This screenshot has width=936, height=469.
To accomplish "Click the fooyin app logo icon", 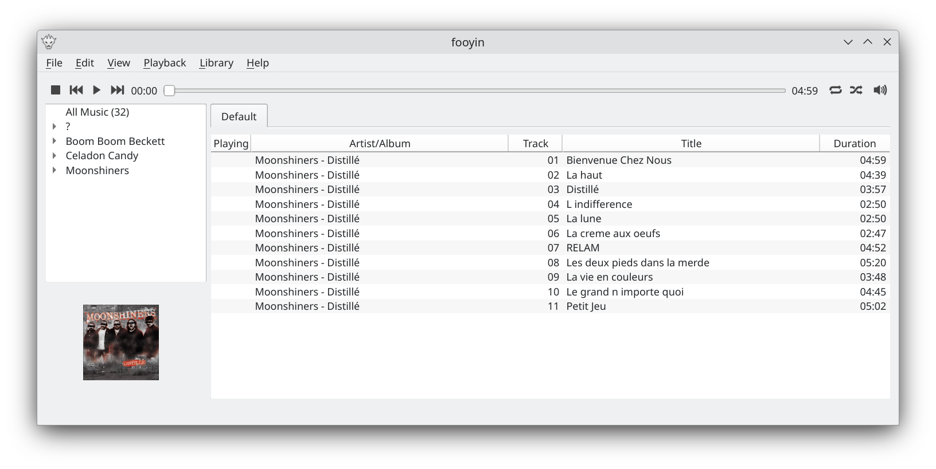I will 49,42.
